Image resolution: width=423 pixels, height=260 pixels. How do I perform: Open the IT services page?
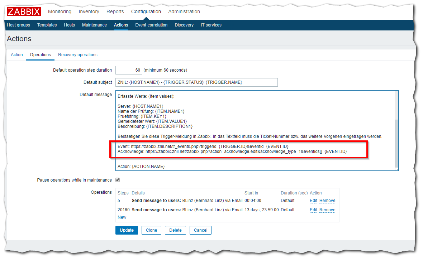click(211, 25)
